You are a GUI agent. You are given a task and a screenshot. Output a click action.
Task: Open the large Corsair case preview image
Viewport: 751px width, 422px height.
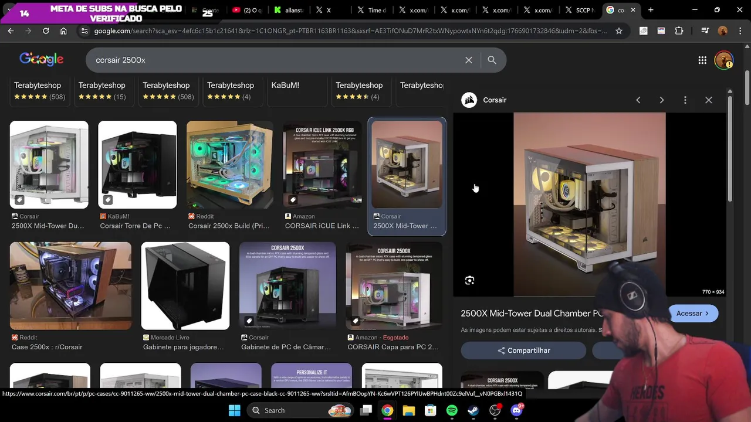pyautogui.click(x=590, y=205)
